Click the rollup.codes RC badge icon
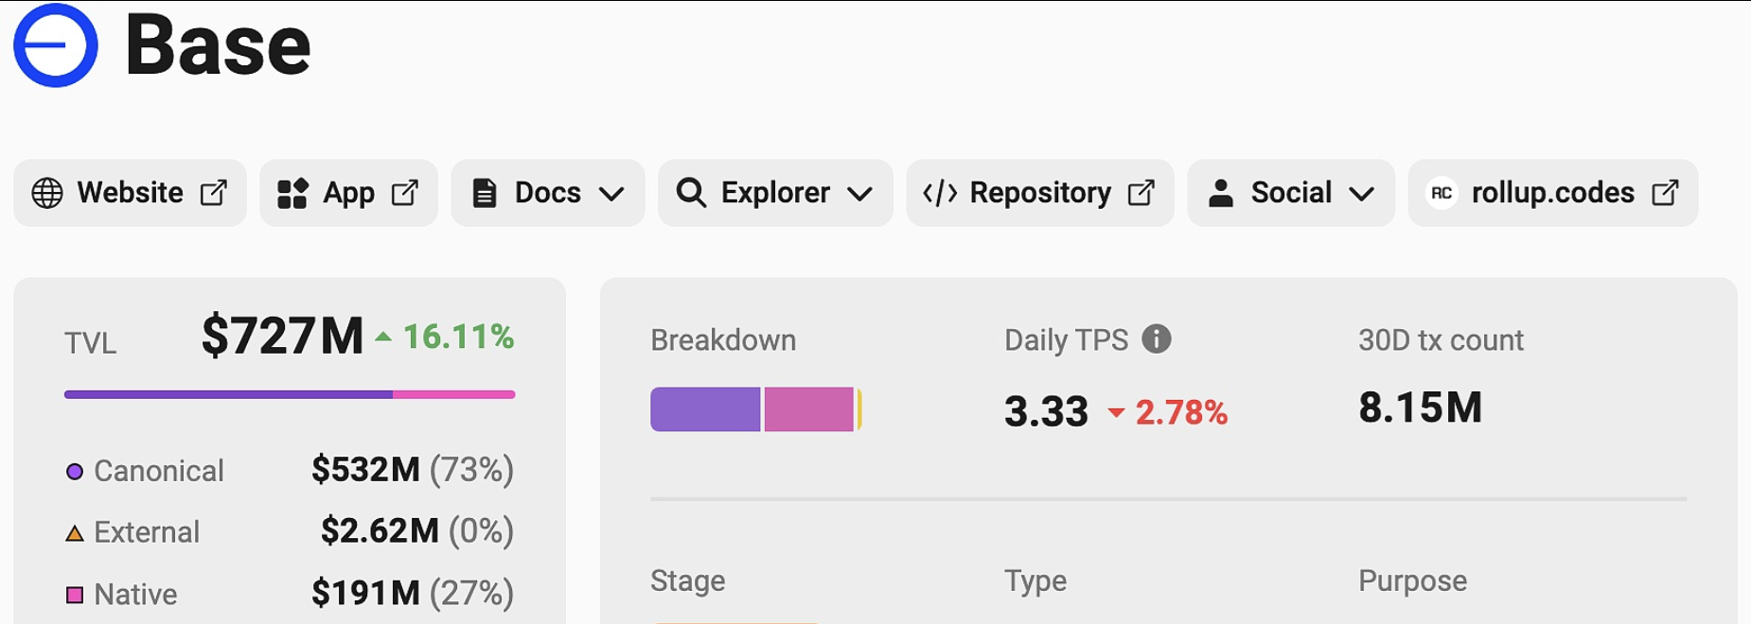 point(1441,193)
